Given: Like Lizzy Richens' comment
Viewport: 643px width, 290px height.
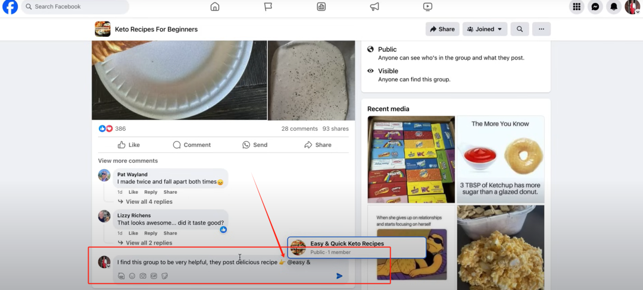Looking at the screenshot, I should (x=133, y=233).
